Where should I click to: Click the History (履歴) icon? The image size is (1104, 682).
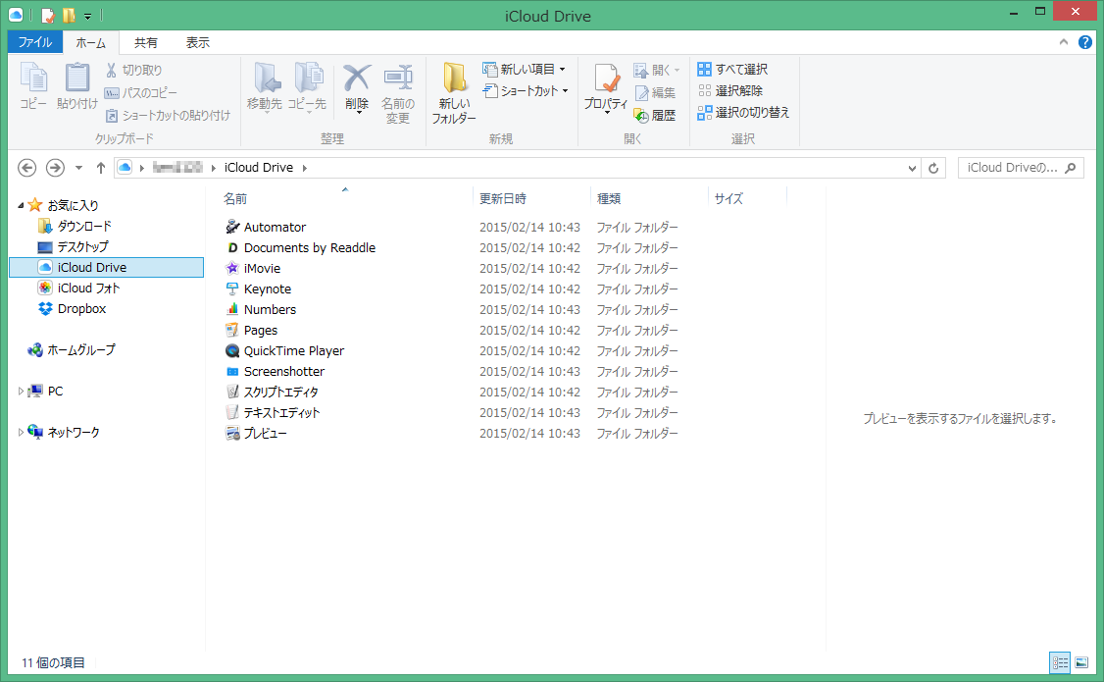641,115
